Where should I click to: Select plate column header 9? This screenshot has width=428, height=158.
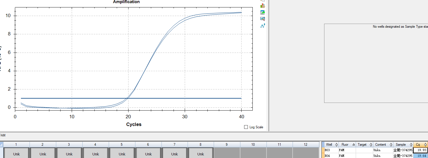tap(227, 145)
